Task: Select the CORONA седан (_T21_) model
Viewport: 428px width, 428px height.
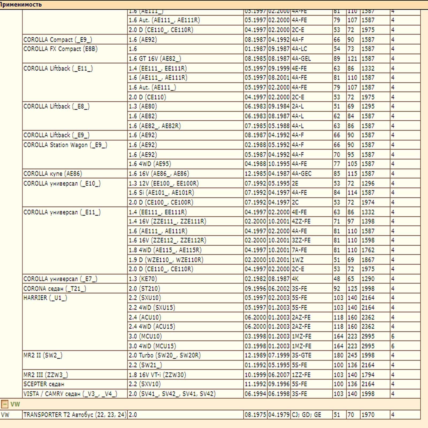Action: [x=55, y=289]
